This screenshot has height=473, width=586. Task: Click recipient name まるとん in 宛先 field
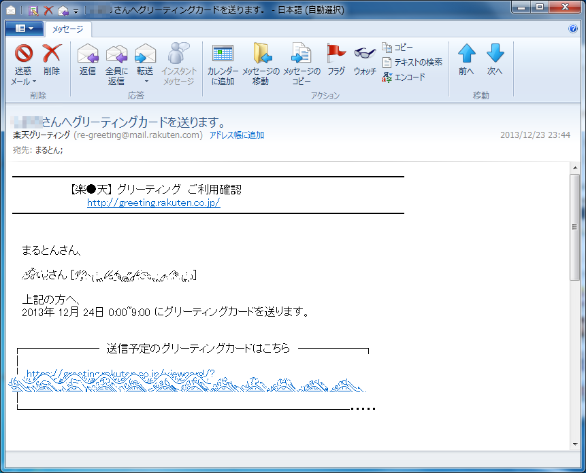click(48, 150)
